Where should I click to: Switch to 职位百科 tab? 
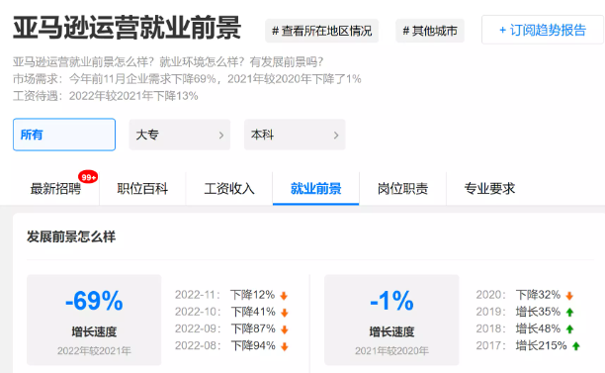[x=142, y=188]
